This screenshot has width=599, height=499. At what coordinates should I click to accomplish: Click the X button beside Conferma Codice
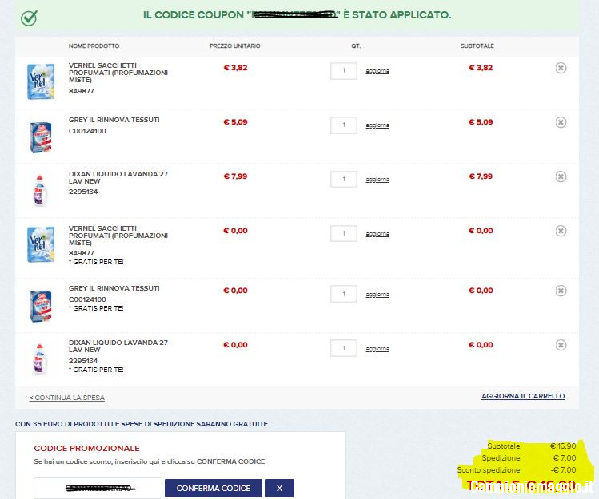click(x=279, y=488)
